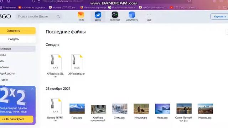Click the +2 ТБ за 62 ₽/мес offer button
The height and width of the screenshot is (128, 228).
tap(16, 119)
